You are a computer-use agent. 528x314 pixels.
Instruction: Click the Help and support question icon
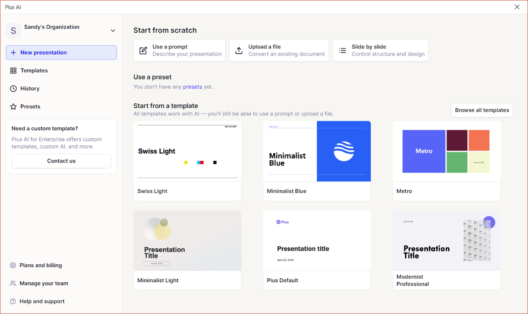point(13,302)
